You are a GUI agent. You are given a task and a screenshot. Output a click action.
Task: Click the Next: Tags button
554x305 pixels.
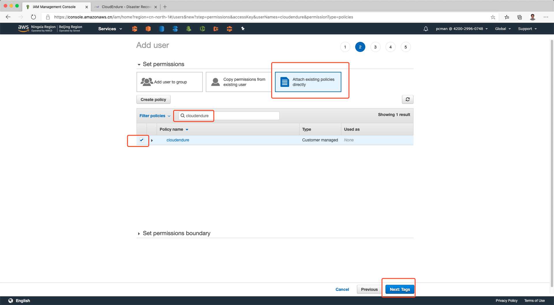point(400,289)
